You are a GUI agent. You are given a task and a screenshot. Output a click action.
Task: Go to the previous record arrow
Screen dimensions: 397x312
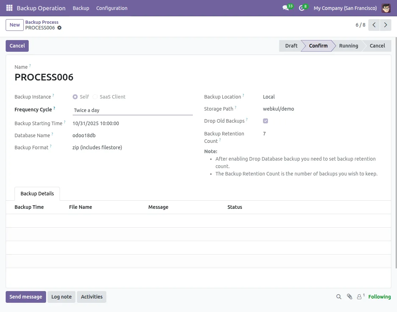click(374, 25)
